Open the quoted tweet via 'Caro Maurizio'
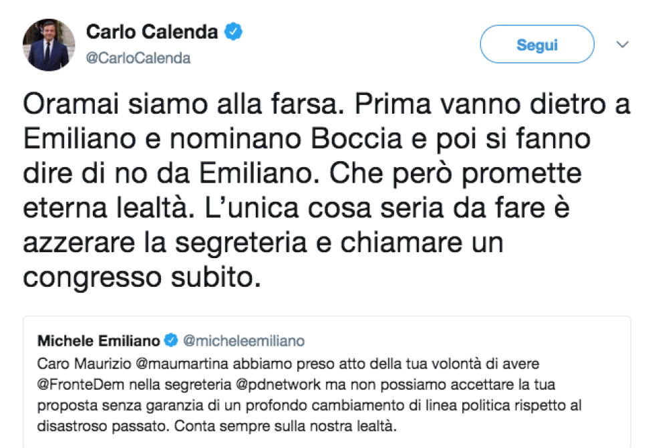Viewport: 646px width, 448px height. point(84,364)
